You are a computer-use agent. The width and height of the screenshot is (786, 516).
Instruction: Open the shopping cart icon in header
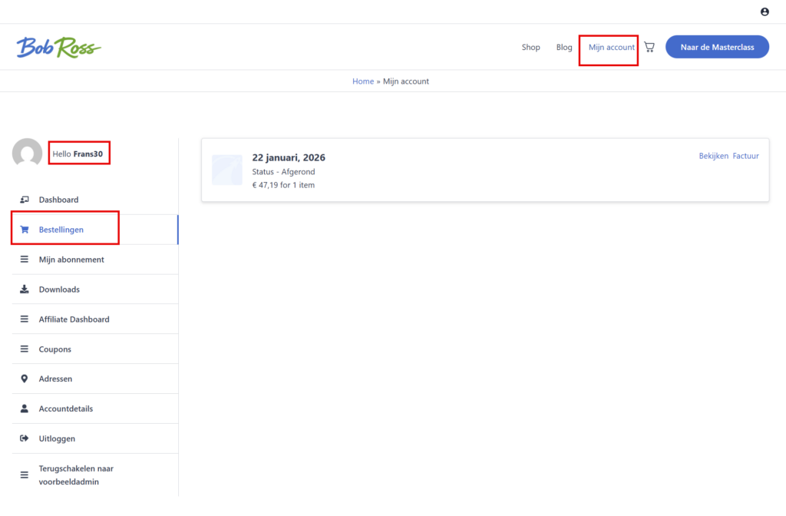pyautogui.click(x=649, y=47)
